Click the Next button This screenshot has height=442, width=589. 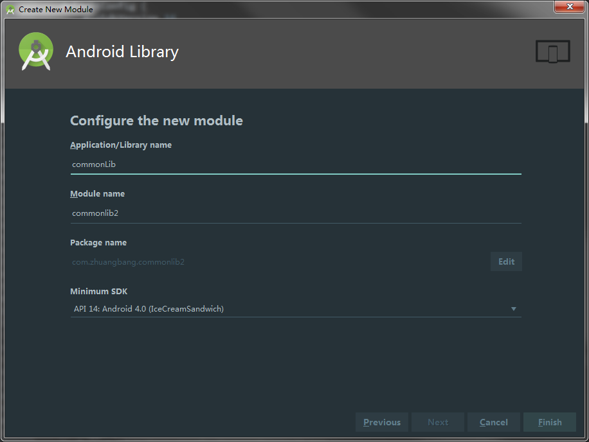pyautogui.click(x=438, y=422)
